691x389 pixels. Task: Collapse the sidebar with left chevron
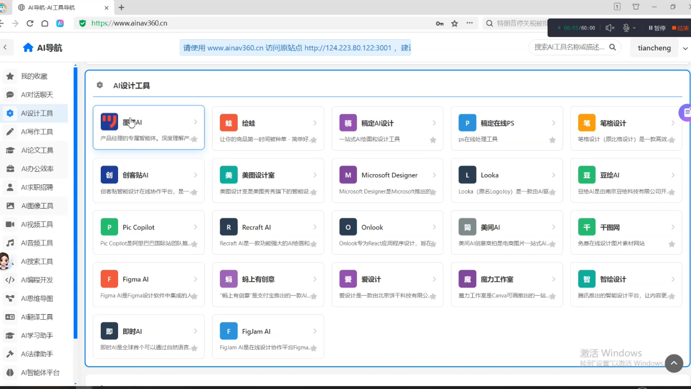[x=5, y=48]
